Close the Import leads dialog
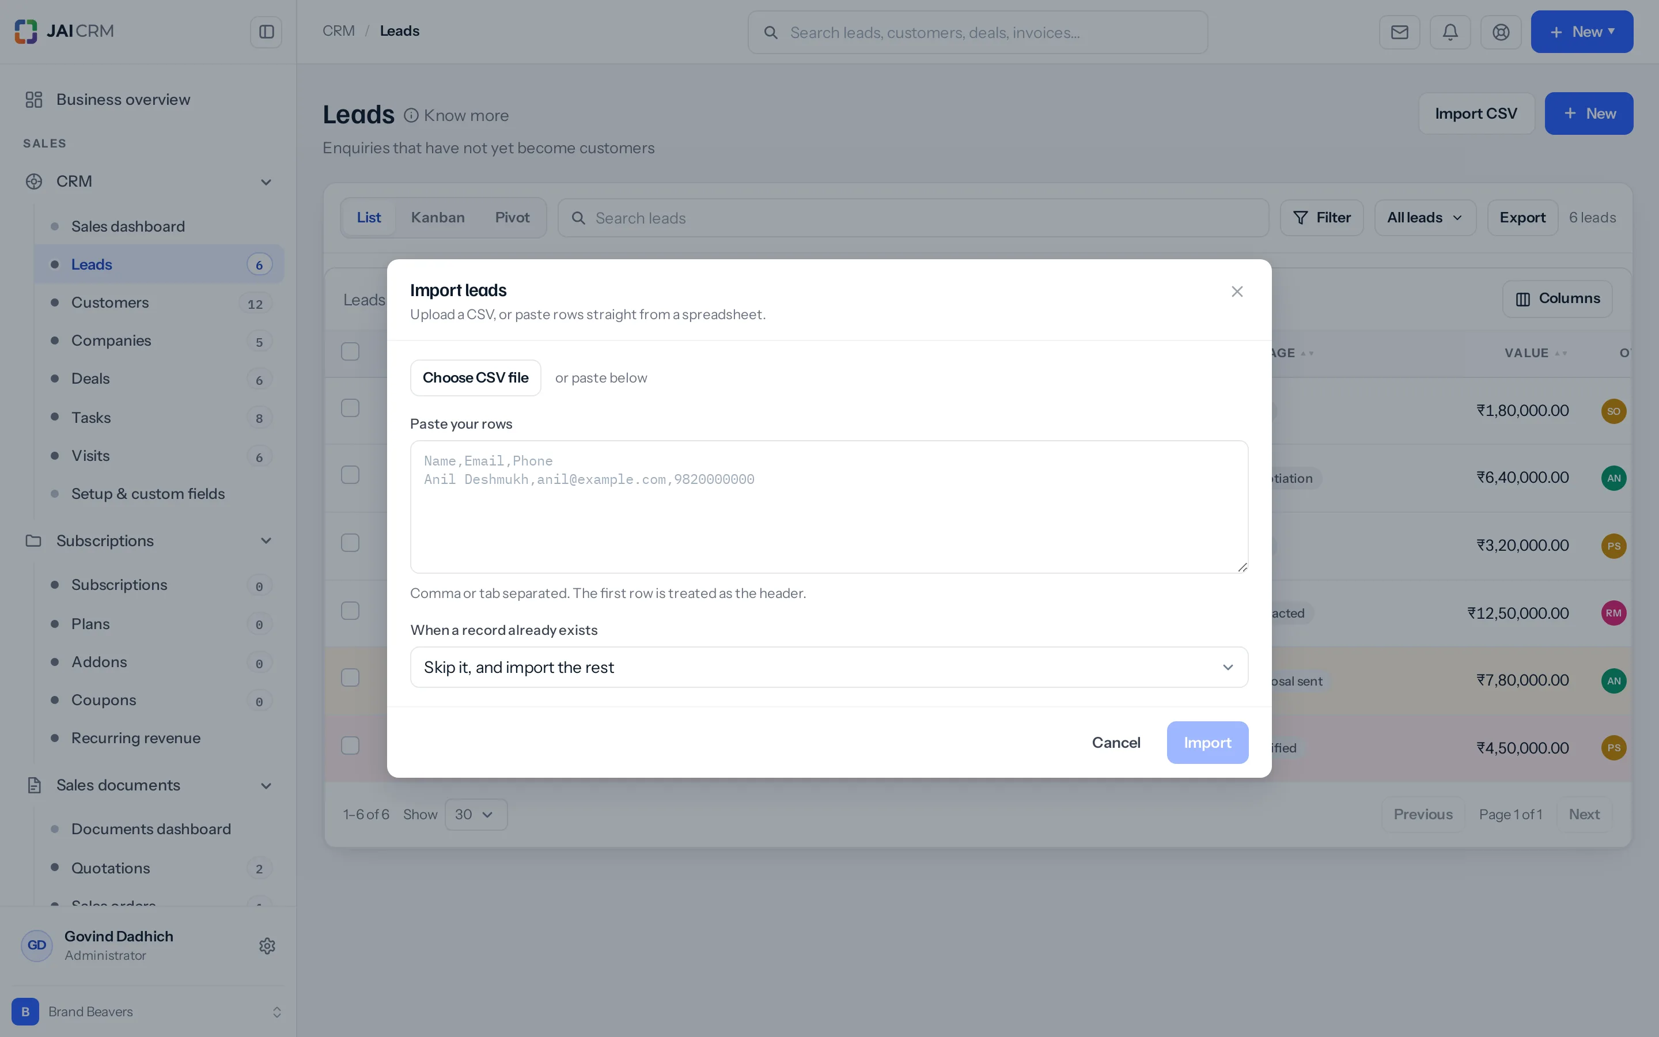The image size is (1659, 1037). pyautogui.click(x=1237, y=292)
